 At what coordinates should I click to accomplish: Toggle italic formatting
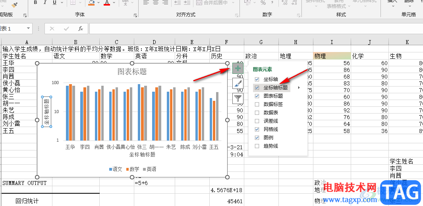click(x=45, y=3)
